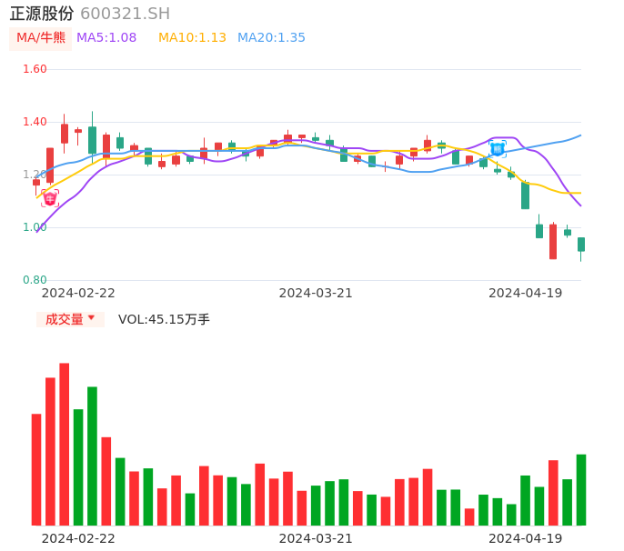Click the large red candlestick near 0.90 low

point(552,242)
